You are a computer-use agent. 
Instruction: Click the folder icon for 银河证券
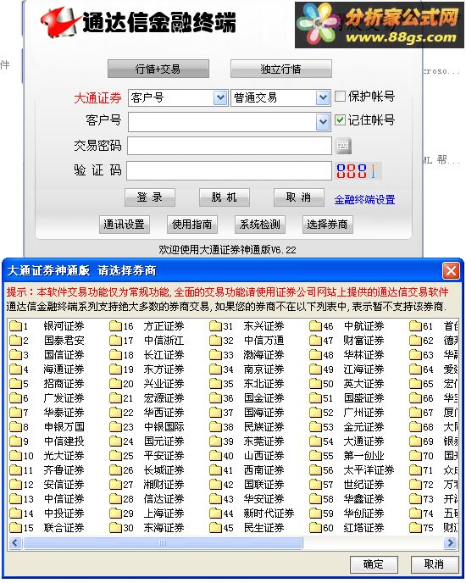tap(15, 326)
